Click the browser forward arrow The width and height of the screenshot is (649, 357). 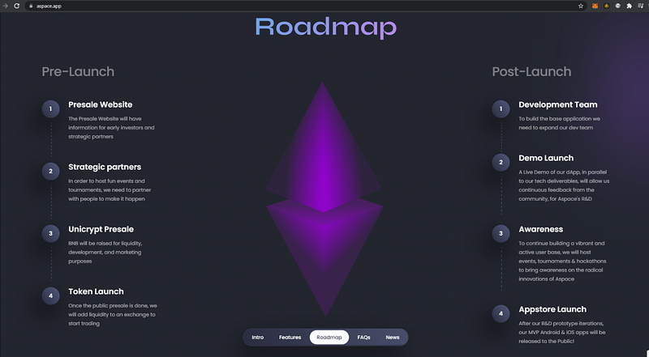point(5,6)
